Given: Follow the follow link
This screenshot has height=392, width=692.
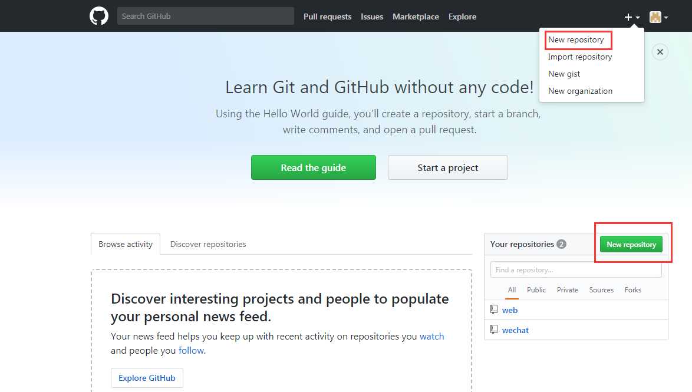Looking at the screenshot, I should pos(191,351).
